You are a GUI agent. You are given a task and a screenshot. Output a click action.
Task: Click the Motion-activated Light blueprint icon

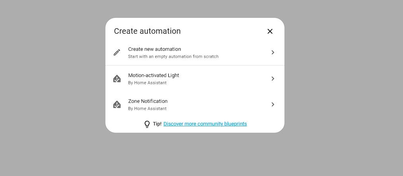tap(117, 79)
